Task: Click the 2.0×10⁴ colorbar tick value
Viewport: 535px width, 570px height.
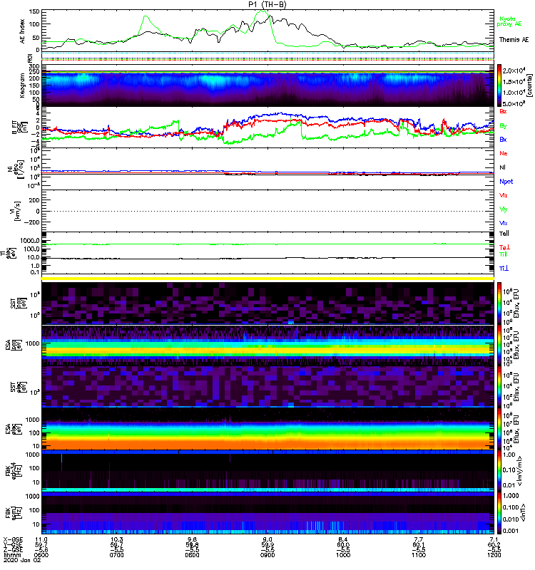Action: click(x=514, y=71)
